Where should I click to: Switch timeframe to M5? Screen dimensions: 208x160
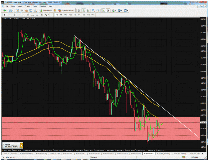[x=61, y=15]
